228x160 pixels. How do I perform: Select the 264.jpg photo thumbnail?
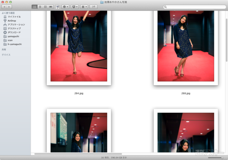click(79, 48)
